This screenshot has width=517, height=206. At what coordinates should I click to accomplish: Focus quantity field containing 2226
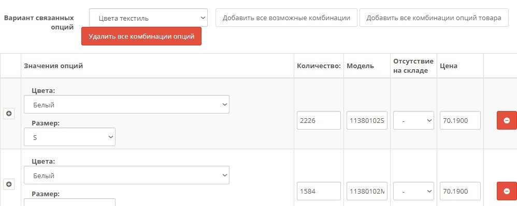tap(319, 120)
